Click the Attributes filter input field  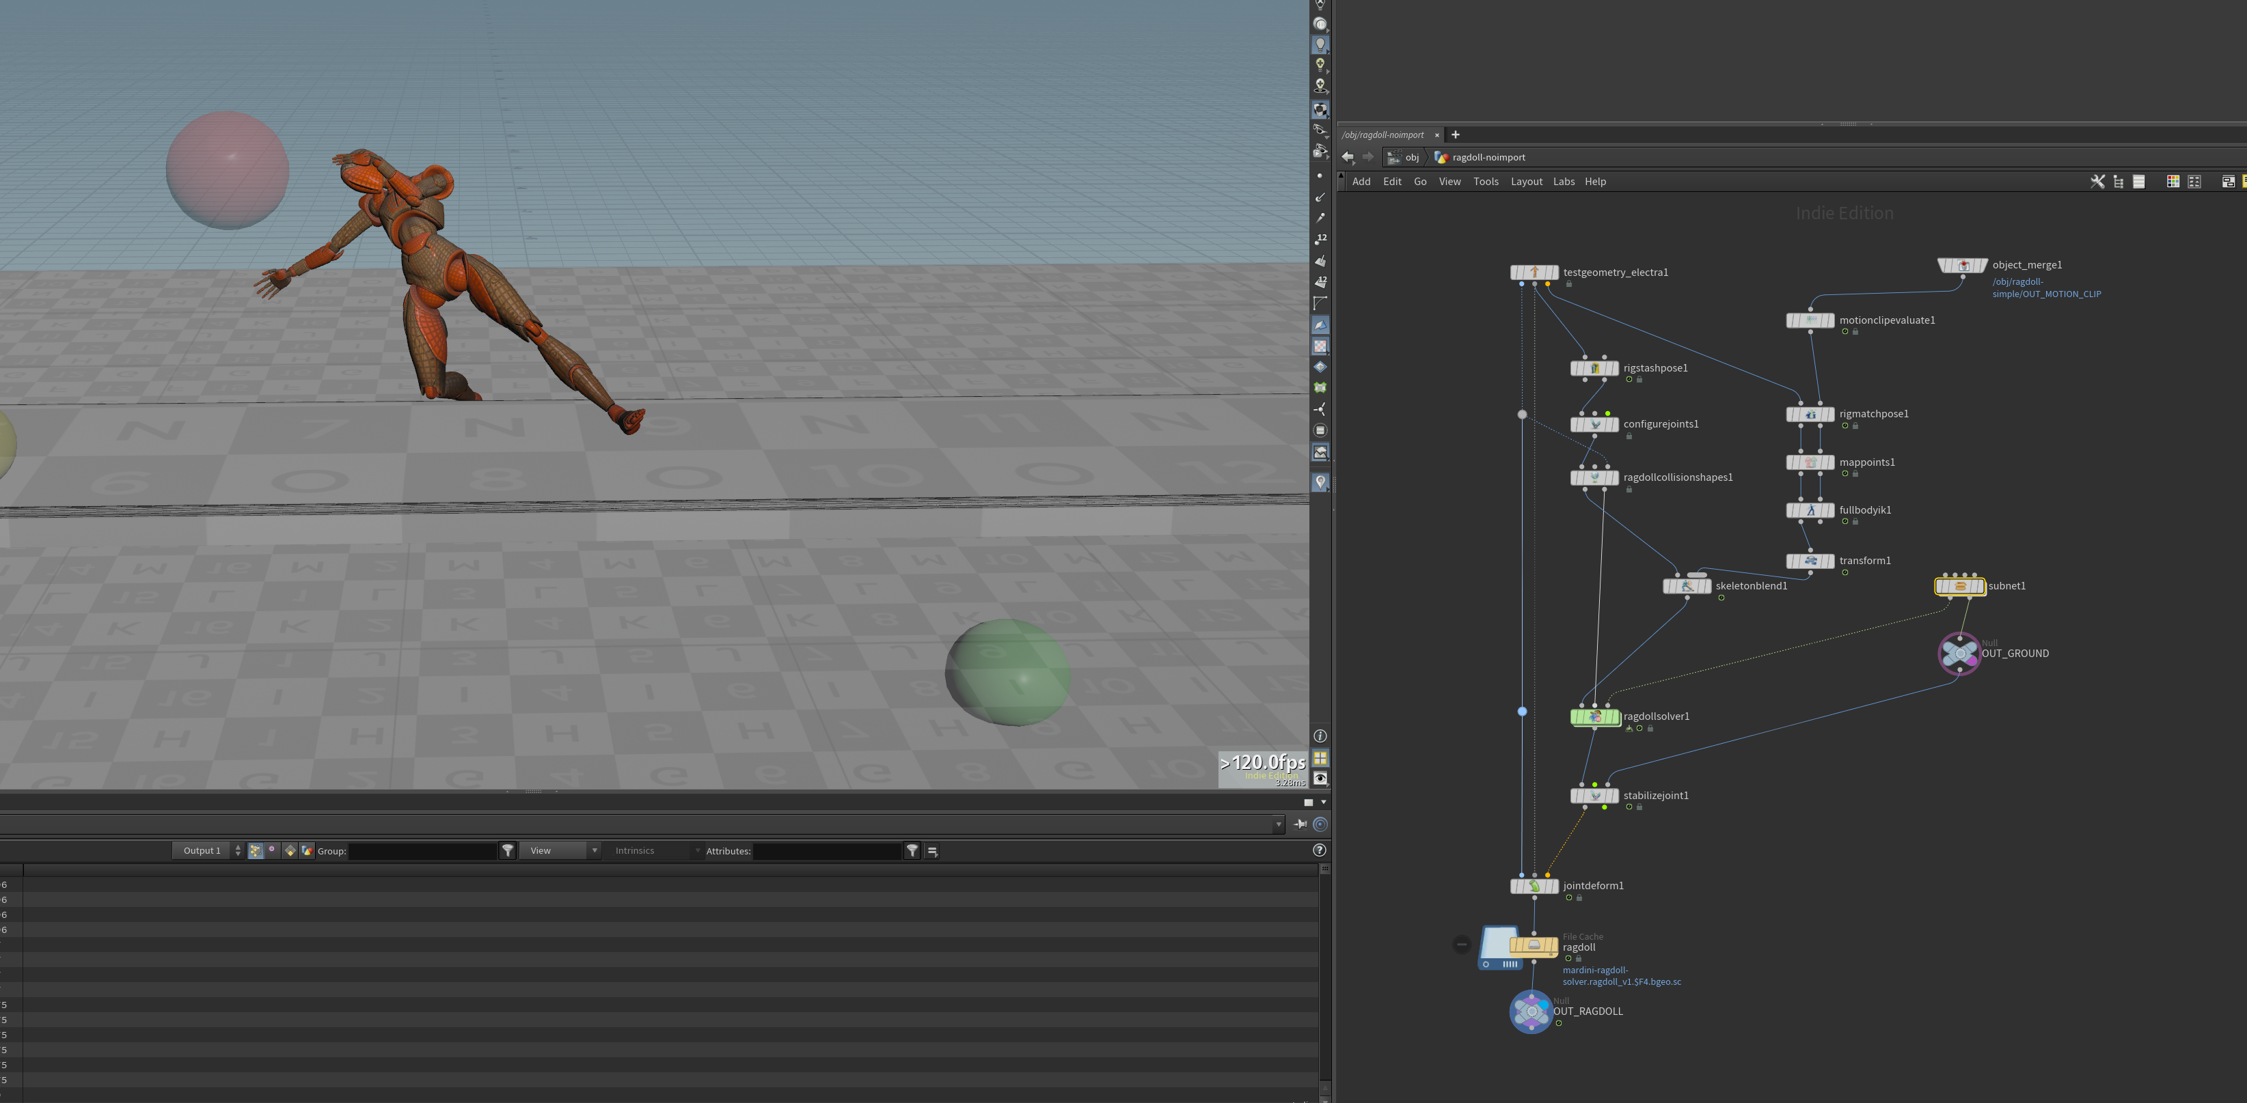[827, 851]
